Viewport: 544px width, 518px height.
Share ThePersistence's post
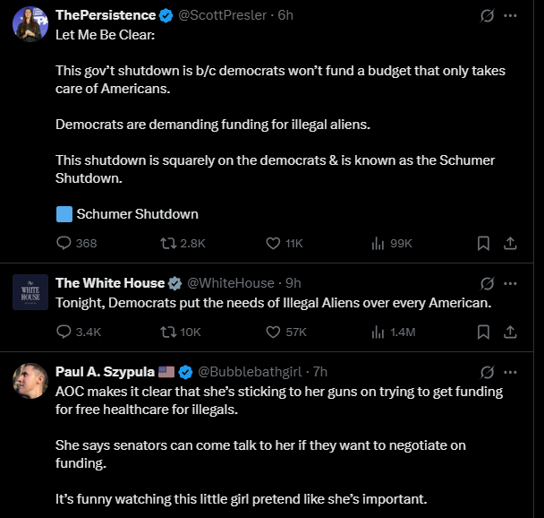(510, 243)
